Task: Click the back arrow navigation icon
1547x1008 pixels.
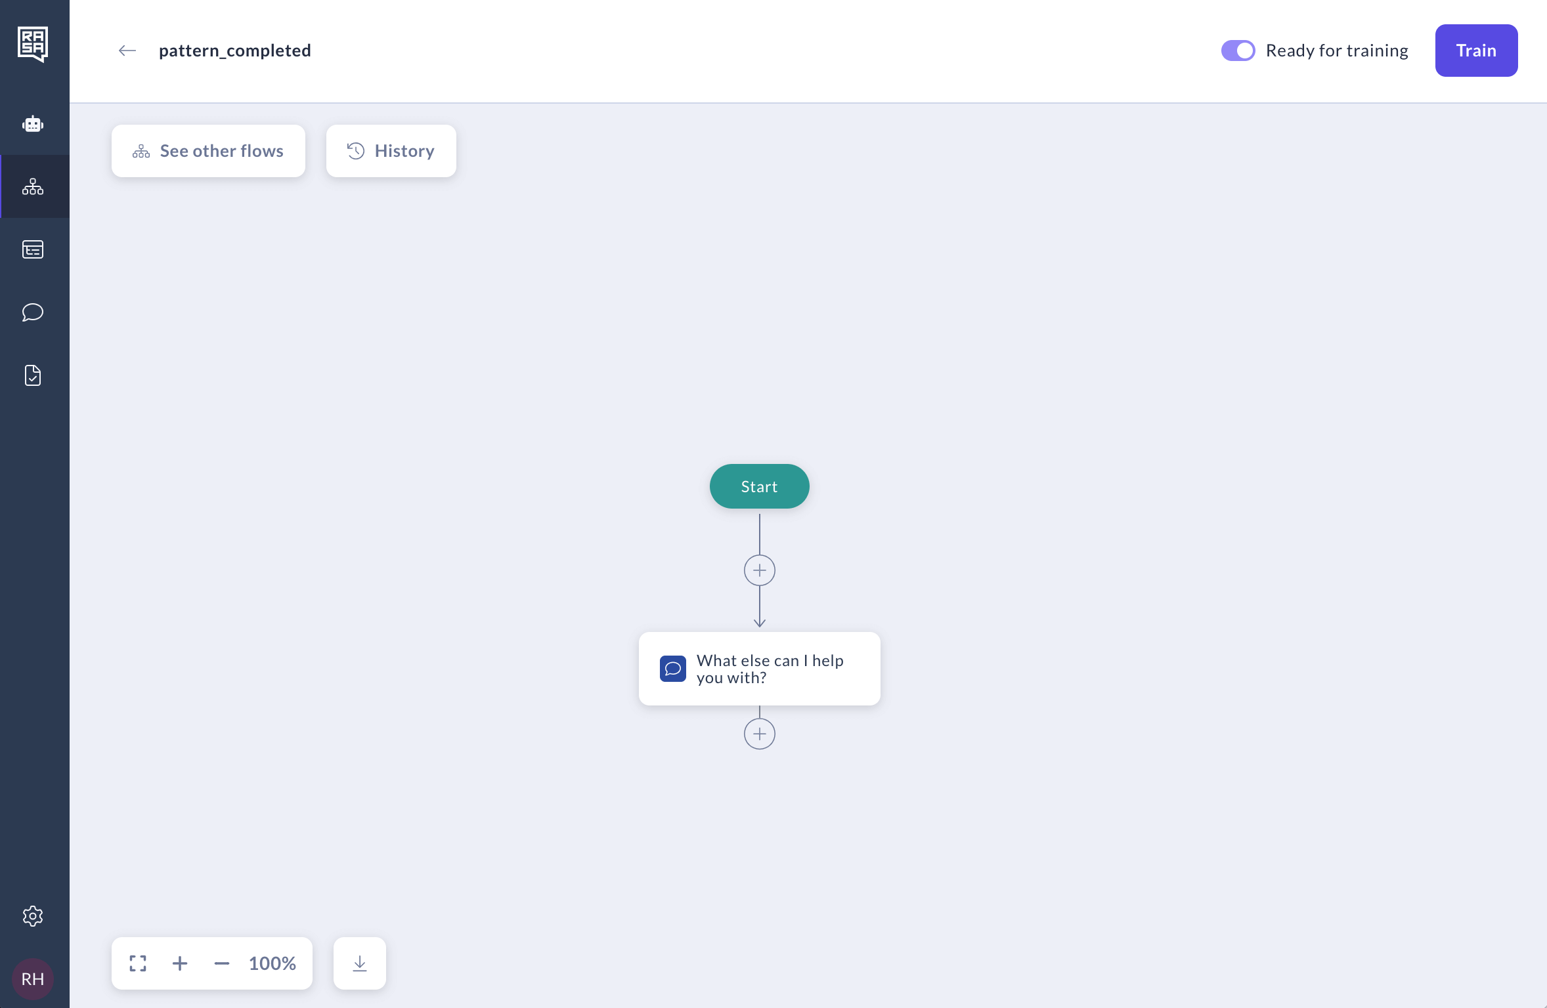Action: [x=127, y=50]
